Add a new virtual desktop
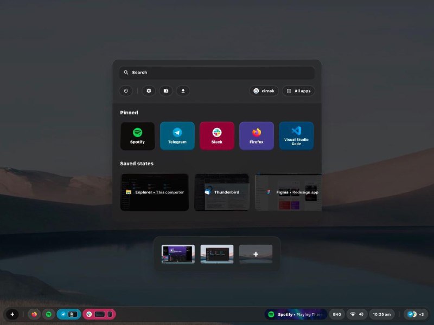The height and width of the screenshot is (325, 434). pyautogui.click(x=256, y=254)
